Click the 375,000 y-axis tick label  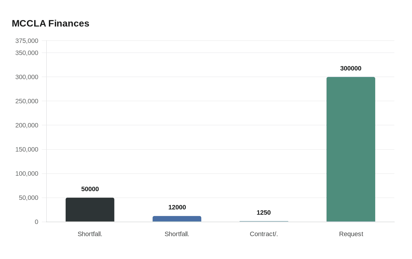coord(27,41)
